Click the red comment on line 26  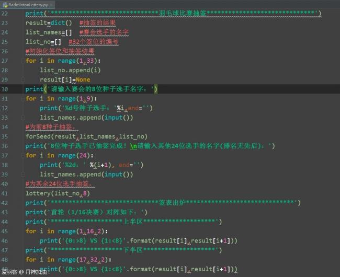[x=60, y=51]
